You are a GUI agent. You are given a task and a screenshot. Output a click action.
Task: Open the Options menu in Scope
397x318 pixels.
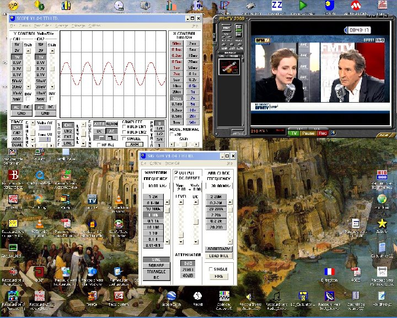(95, 25)
